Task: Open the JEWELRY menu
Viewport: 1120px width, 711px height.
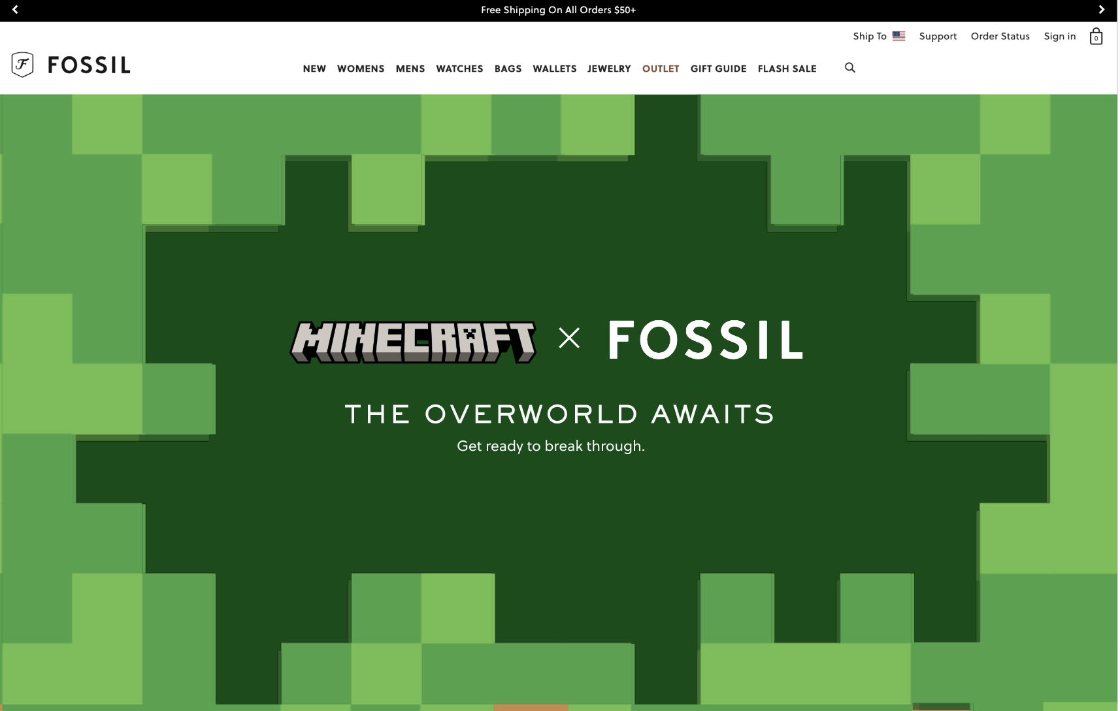Action: click(x=609, y=69)
